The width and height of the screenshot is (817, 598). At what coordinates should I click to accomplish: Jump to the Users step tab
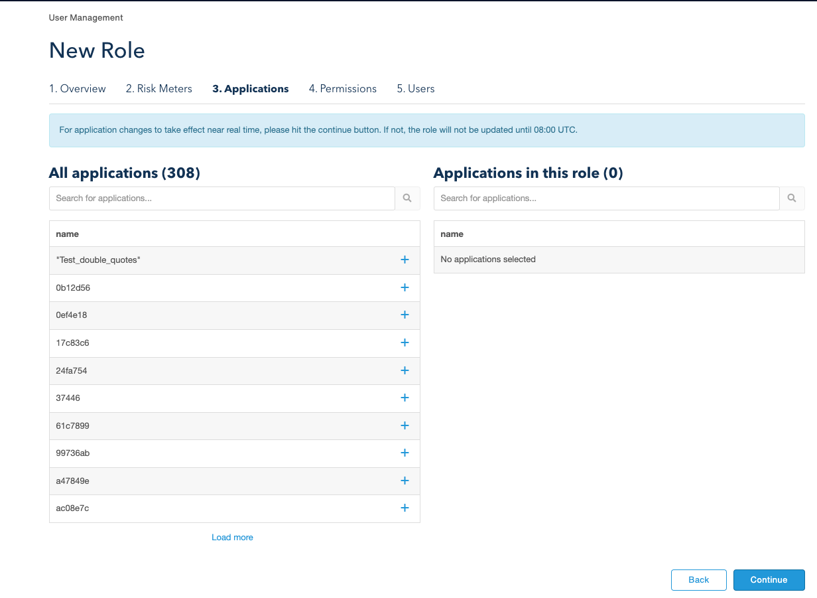coord(416,89)
